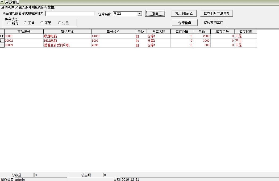
Task: Click the 总数量 value field
Action: point(51,175)
